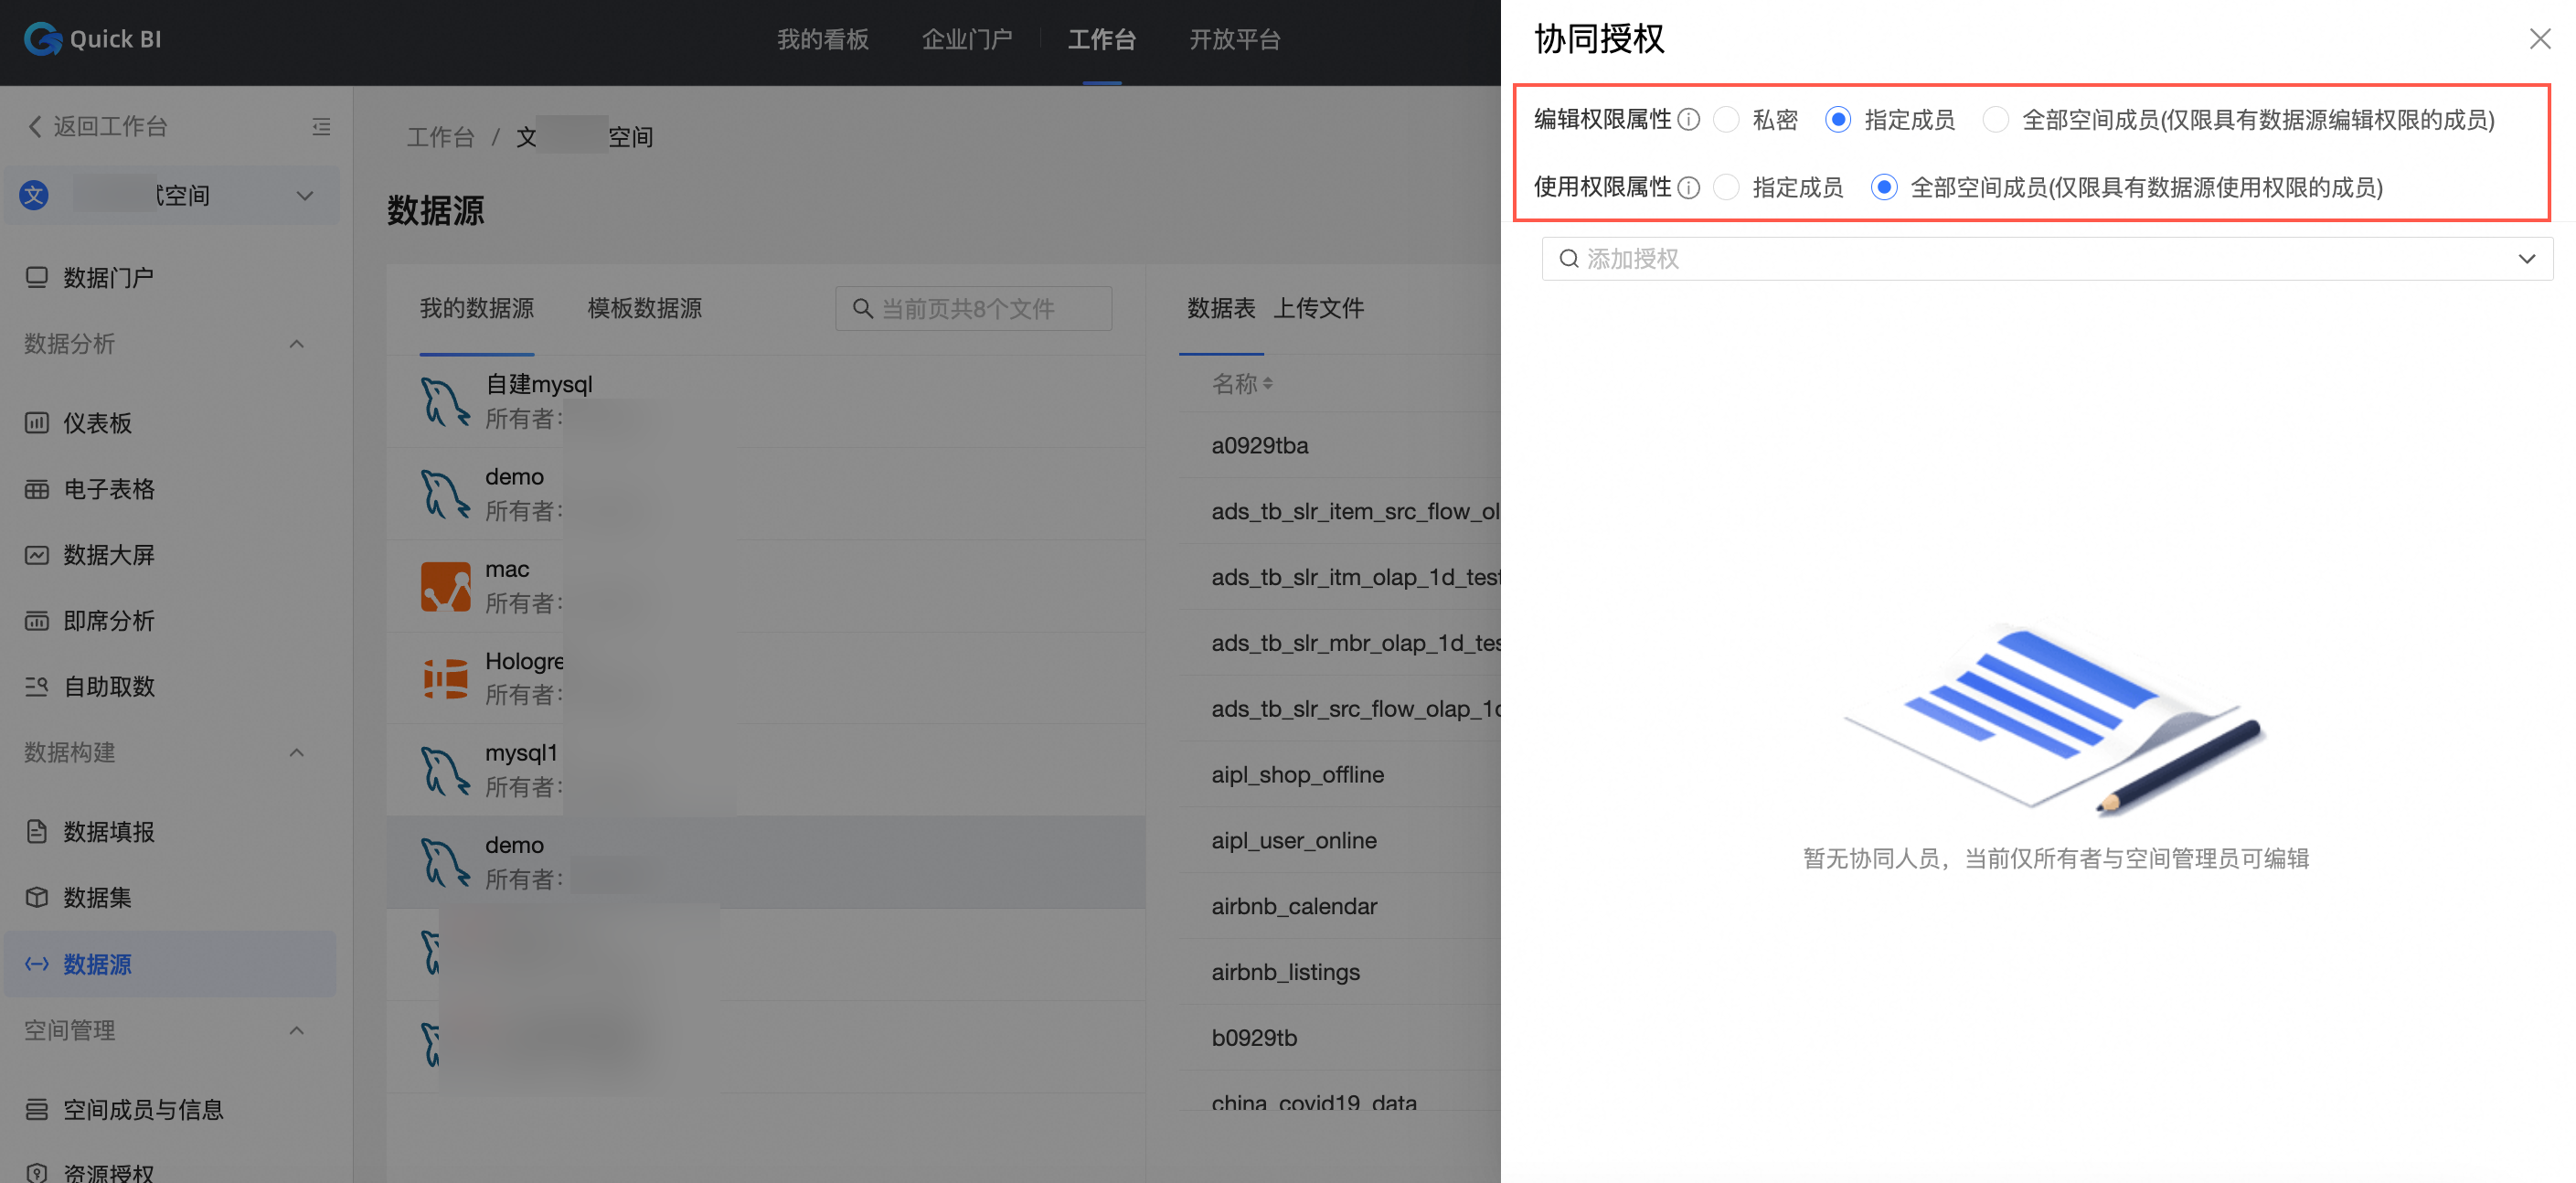Click the Quick BI logo icon

[42, 39]
